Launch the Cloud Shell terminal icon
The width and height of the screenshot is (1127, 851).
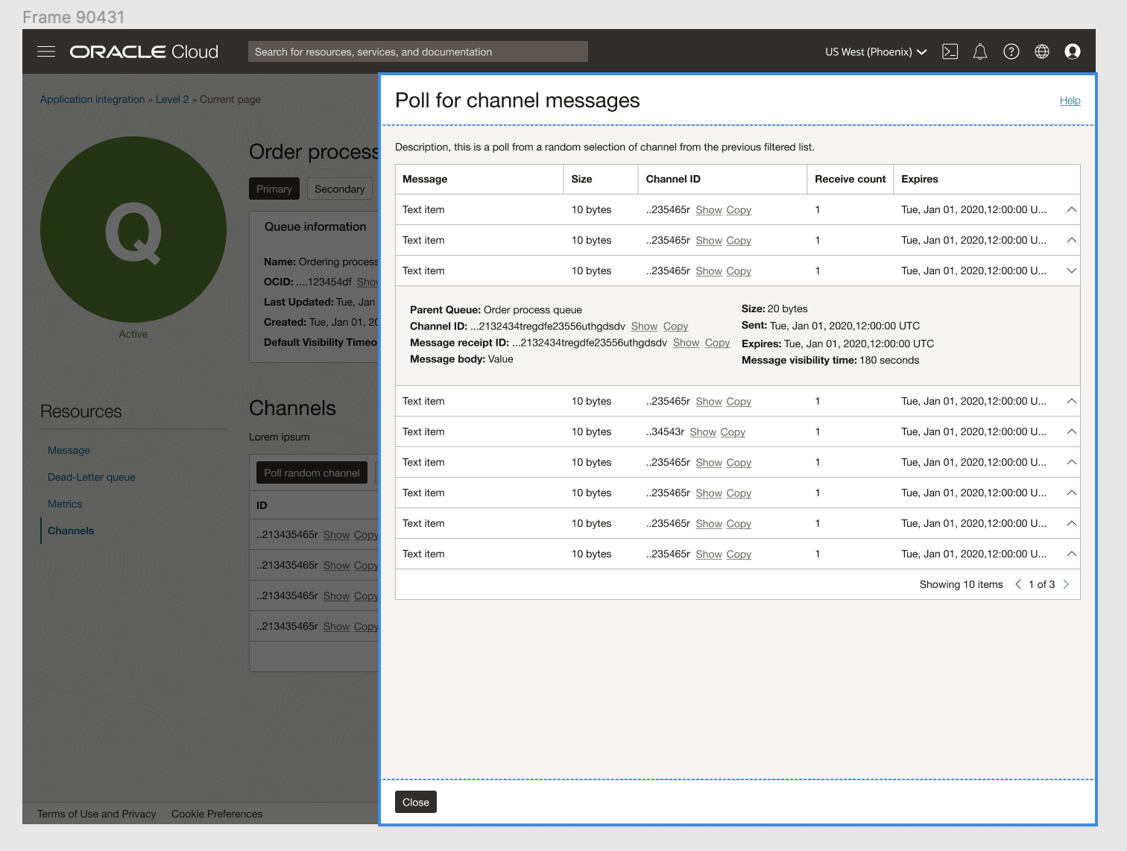950,51
